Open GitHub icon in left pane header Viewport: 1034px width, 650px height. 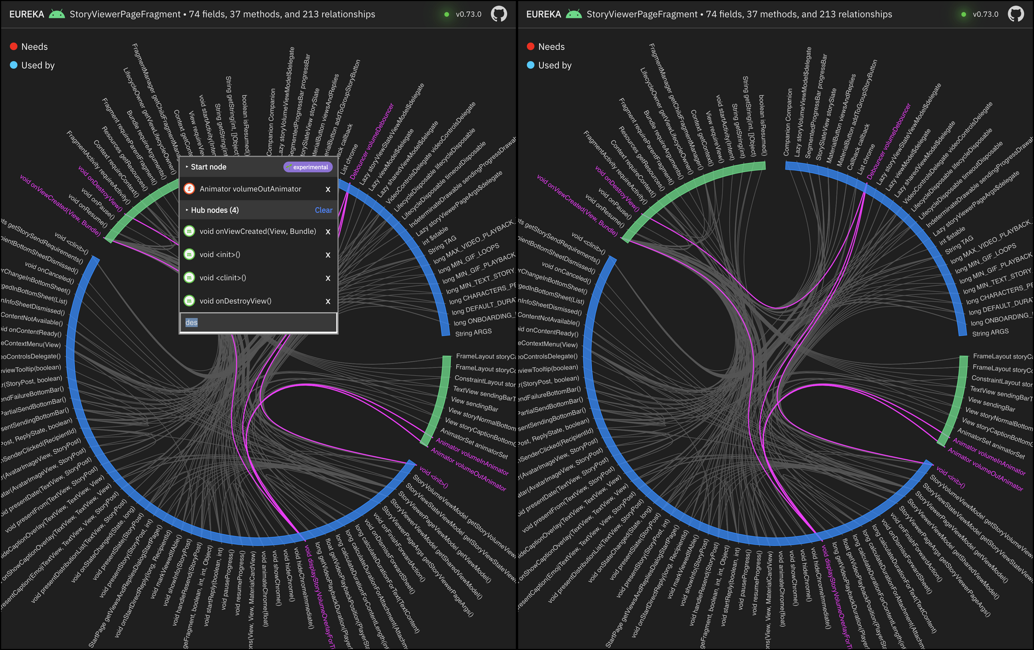point(498,14)
